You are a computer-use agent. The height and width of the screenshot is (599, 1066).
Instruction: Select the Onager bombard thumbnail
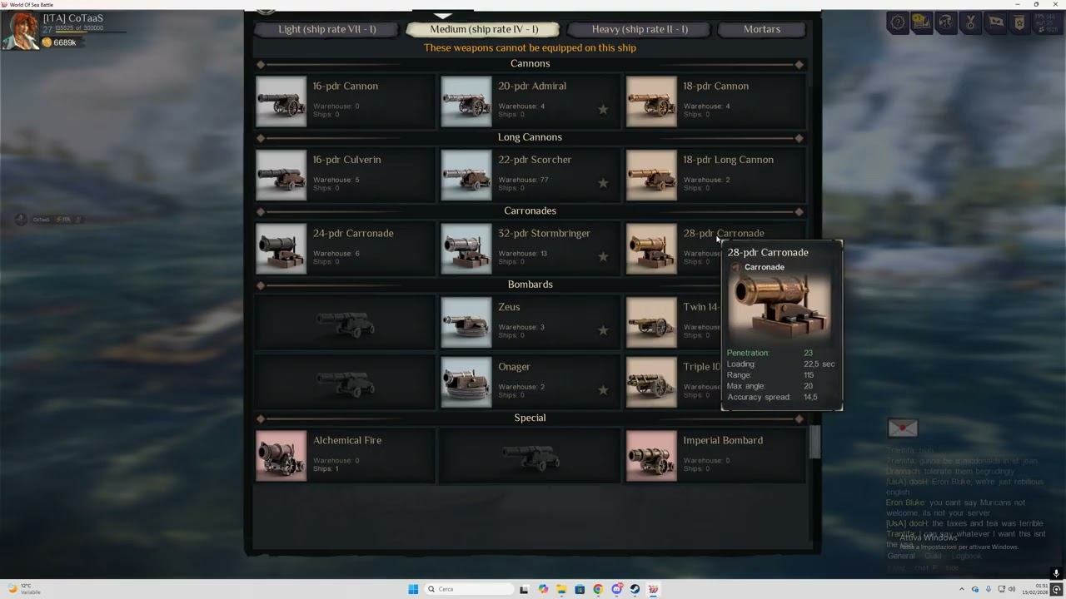click(x=466, y=383)
